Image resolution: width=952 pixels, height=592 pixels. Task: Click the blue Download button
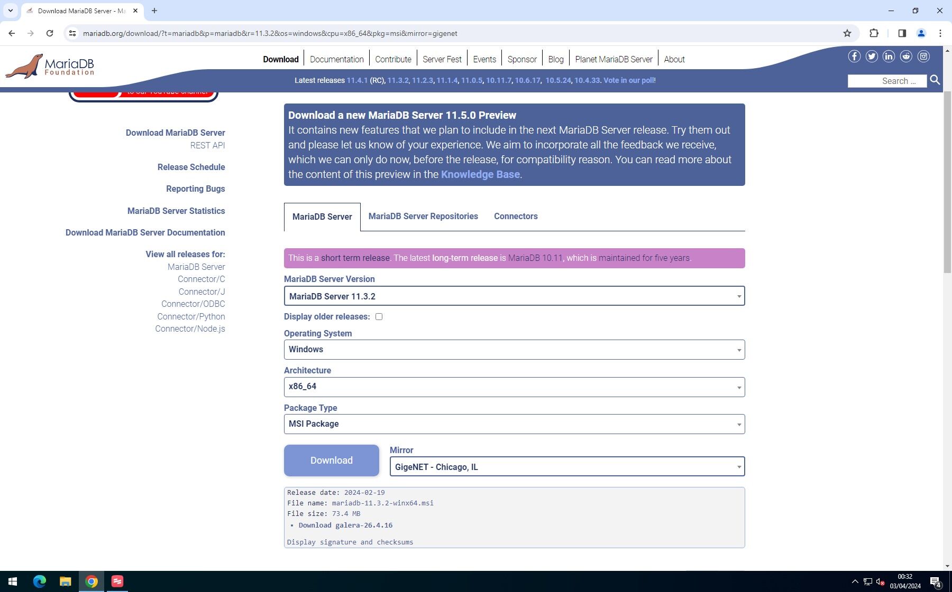(x=332, y=461)
